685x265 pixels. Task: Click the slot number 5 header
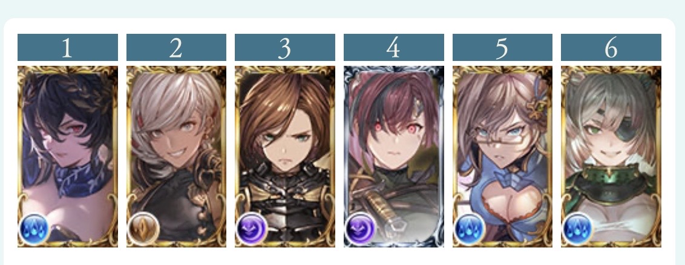tap(502, 47)
